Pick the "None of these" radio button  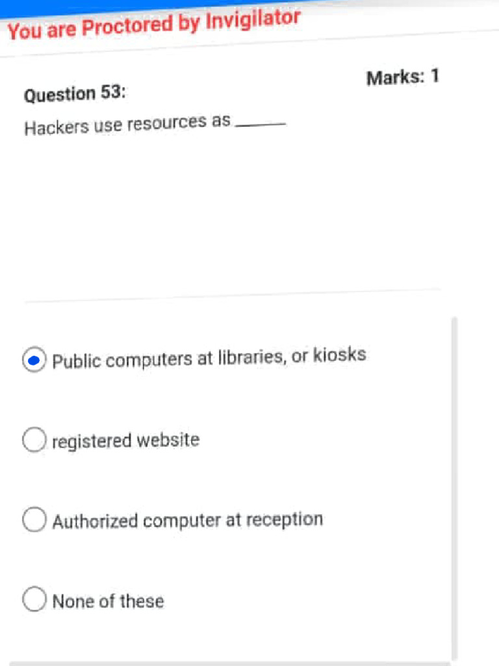click(x=34, y=600)
